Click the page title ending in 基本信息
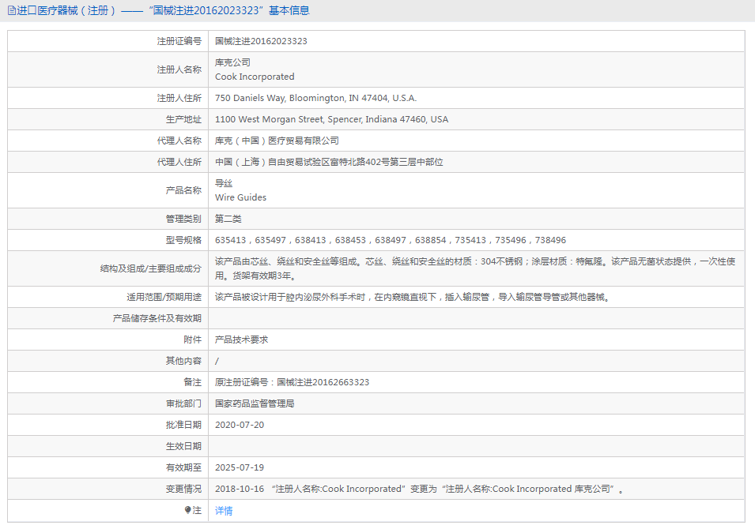Screen dimensions: 755x529 click(x=163, y=10)
